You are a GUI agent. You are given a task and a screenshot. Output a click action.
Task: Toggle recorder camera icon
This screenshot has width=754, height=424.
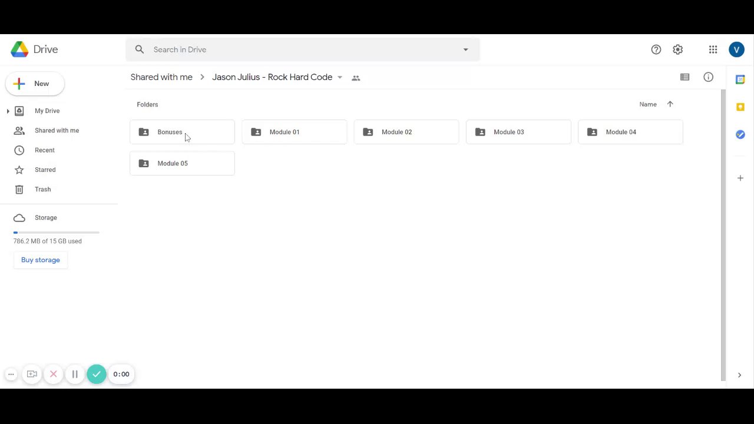click(x=32, y=374)
